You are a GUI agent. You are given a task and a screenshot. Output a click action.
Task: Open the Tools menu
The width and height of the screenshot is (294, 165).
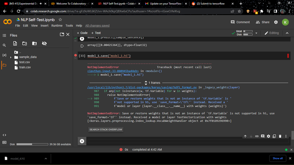[69, 26]
